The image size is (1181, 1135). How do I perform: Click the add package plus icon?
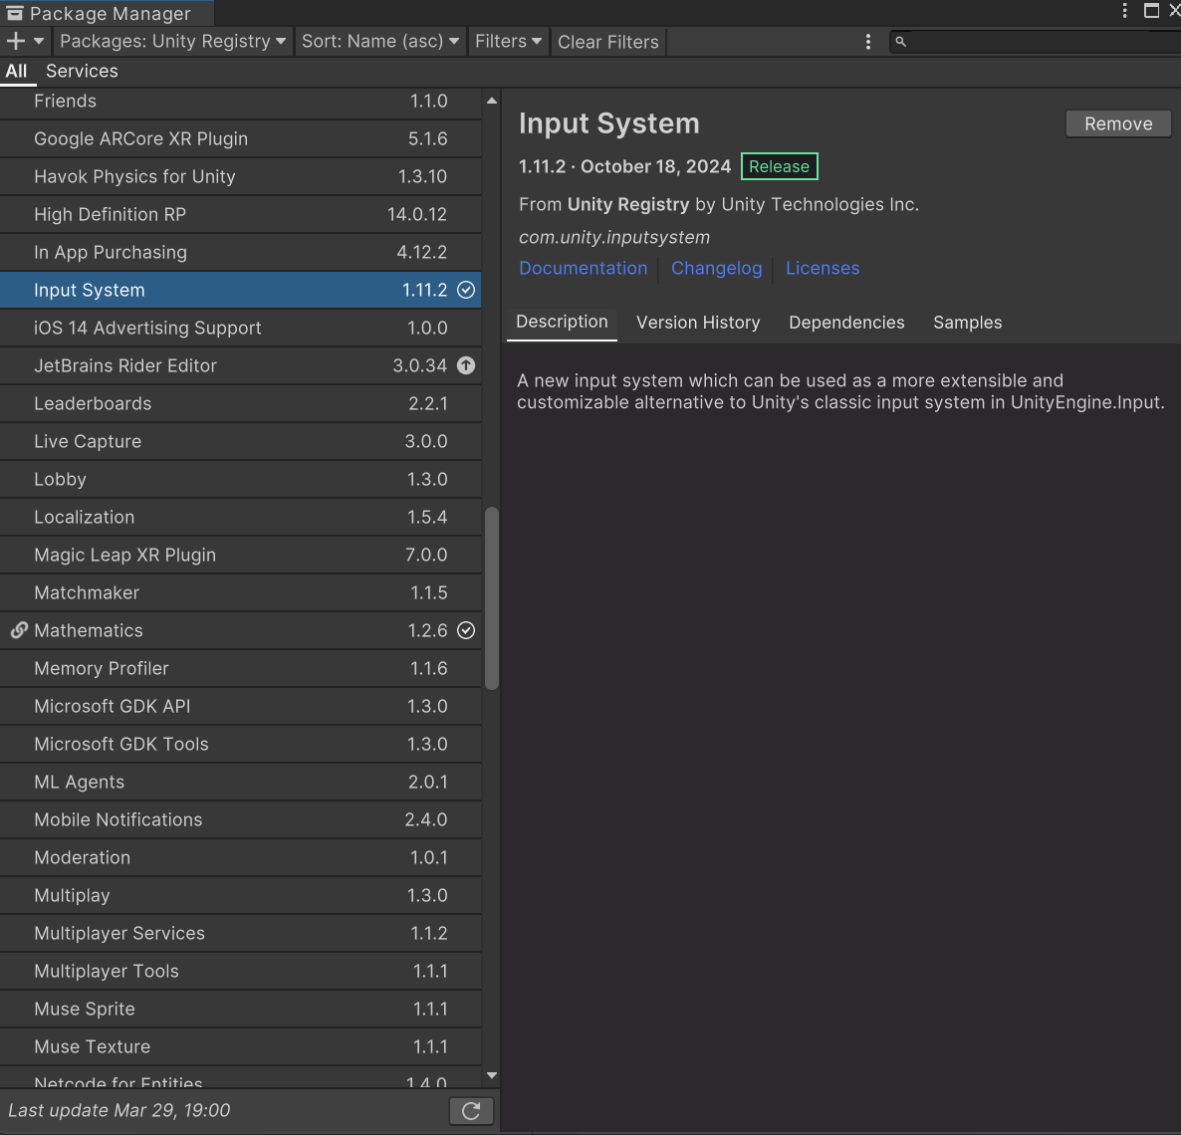coord(15,42)
